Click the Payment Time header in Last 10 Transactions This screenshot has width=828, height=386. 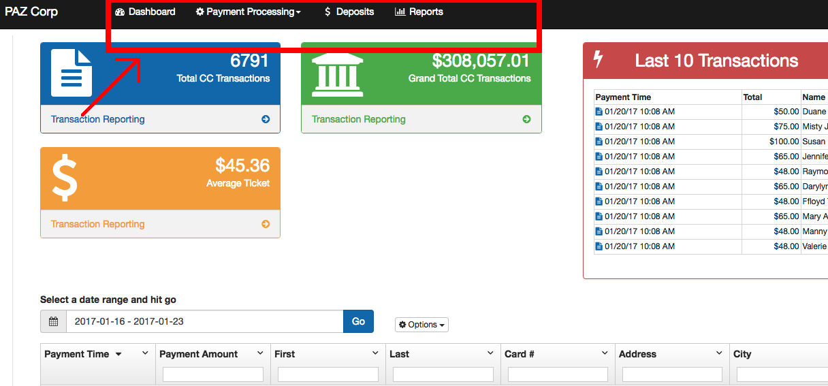(x=623, y=97)
